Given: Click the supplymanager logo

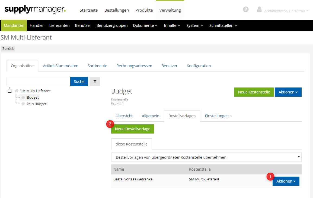Looking at the screenshot, I should coord(35,9).
